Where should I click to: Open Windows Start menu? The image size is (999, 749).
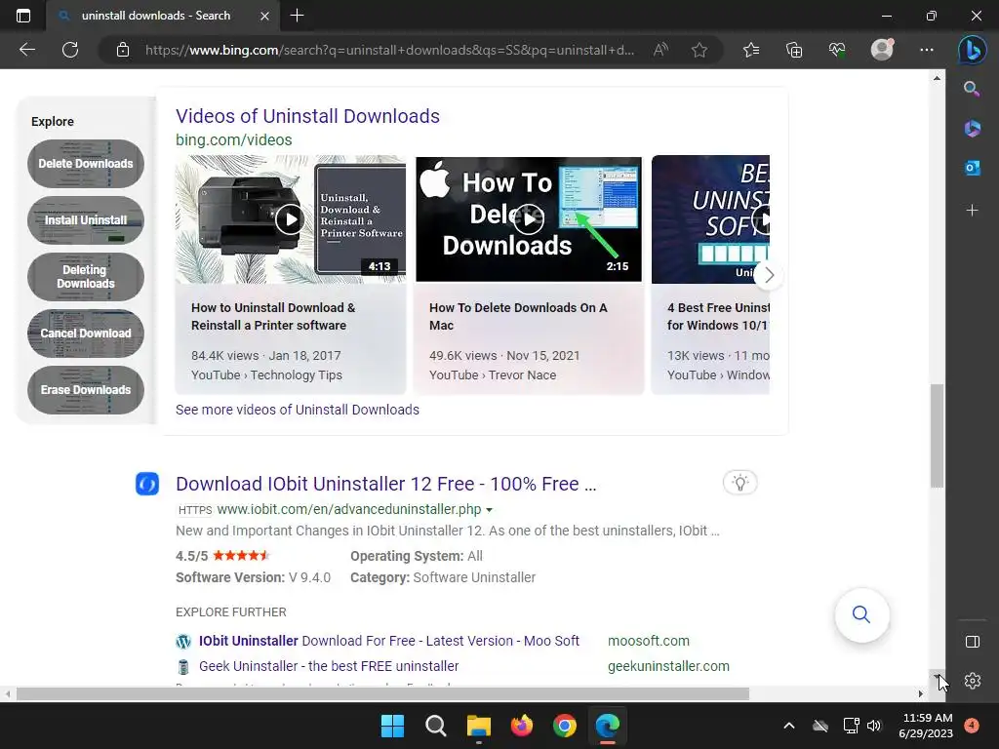tap(392, 726)
